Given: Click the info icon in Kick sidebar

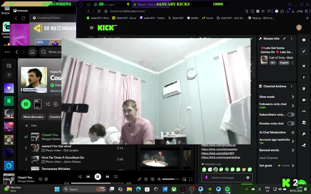Looking at the screenshot, I should click(304, 40).
